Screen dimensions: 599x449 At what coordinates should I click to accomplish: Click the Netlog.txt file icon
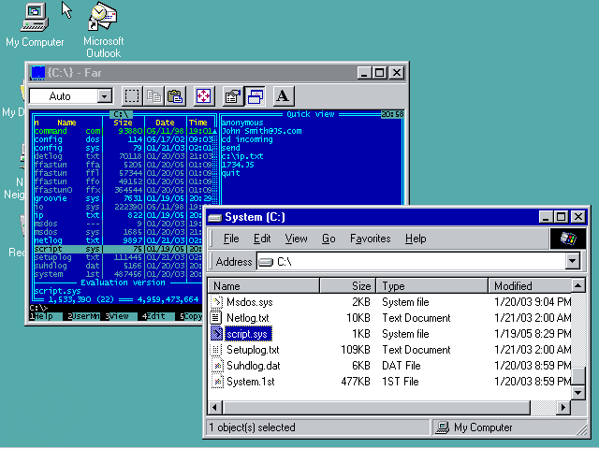coord(216,318)
